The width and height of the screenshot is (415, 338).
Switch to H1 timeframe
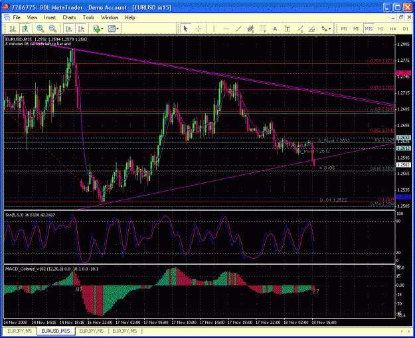pos(381,29)
